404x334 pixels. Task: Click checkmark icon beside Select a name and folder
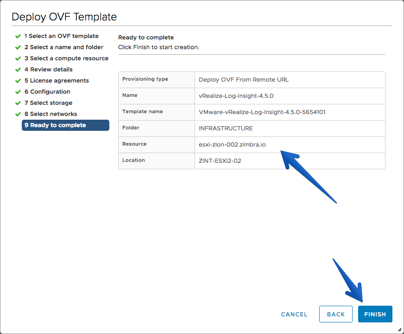coord(18,47)
